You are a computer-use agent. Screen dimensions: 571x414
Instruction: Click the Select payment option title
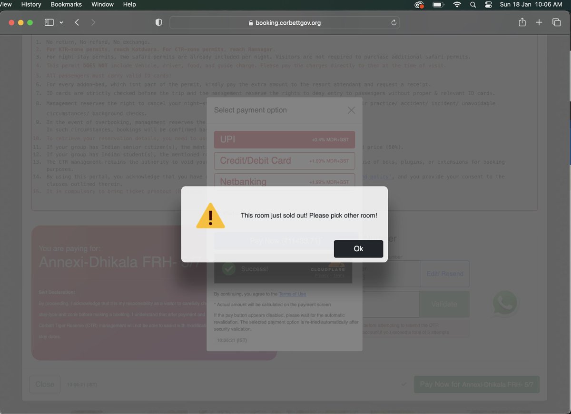point(250,110)
